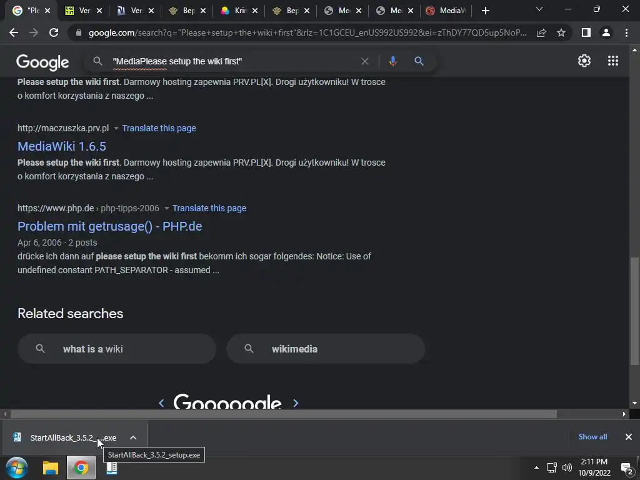The width and height of the screenshot is (640, 480).
Task: Expand StartAllBack download options chevron
Action: [133, 437]
